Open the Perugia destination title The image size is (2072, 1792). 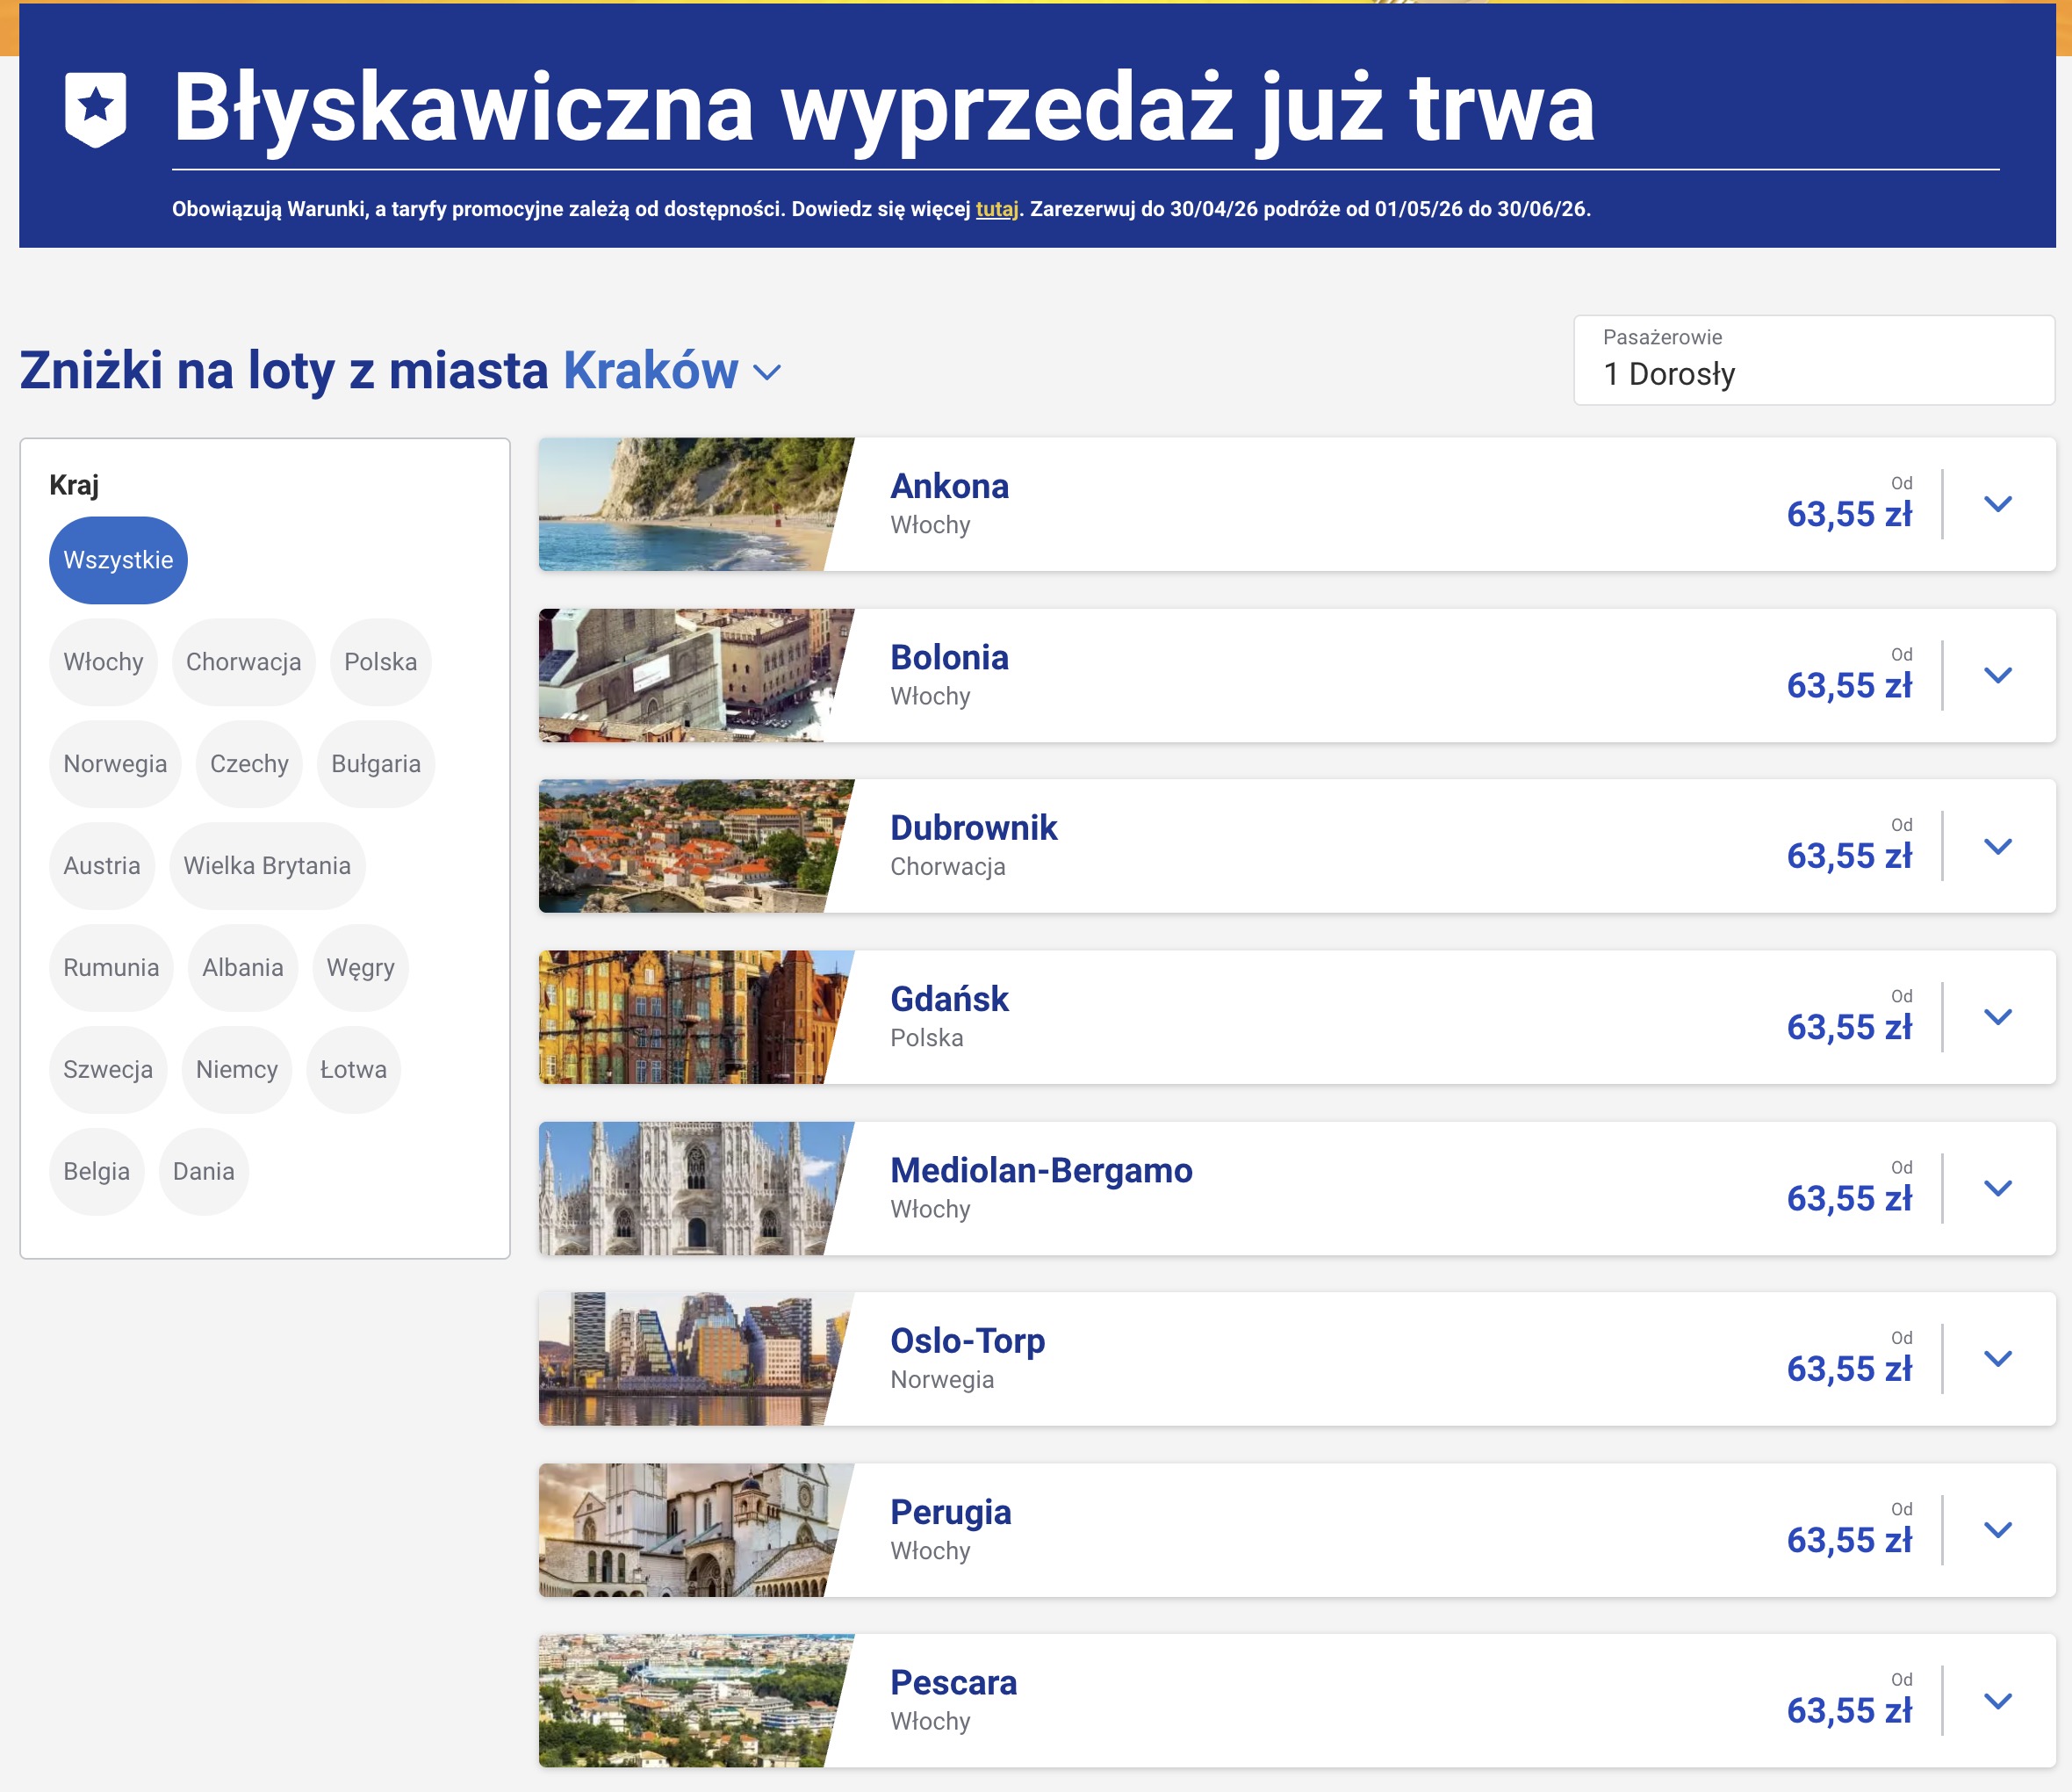click(x=950, y=1512)
